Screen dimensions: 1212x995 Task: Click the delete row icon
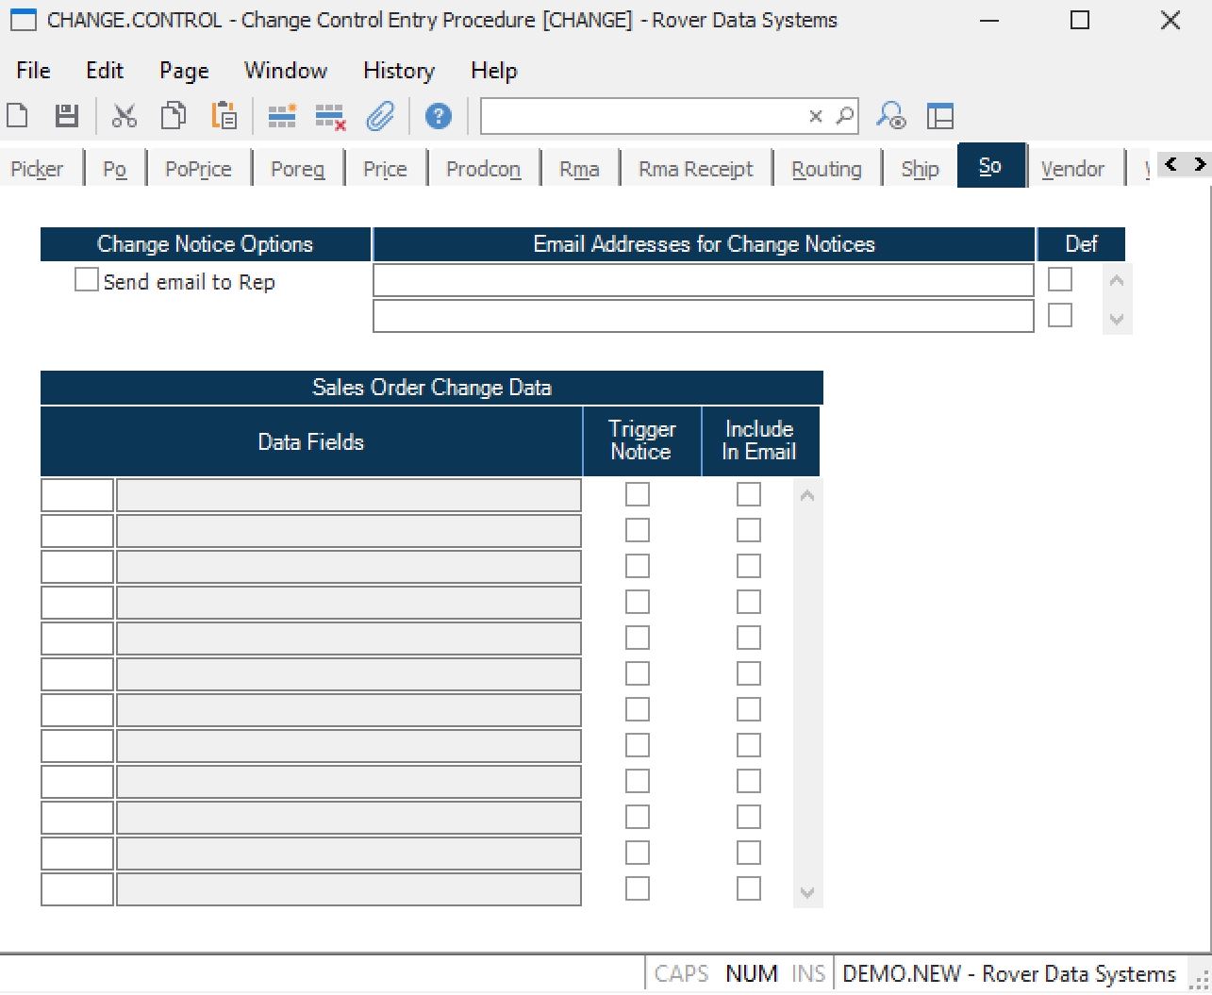point(330,117)
